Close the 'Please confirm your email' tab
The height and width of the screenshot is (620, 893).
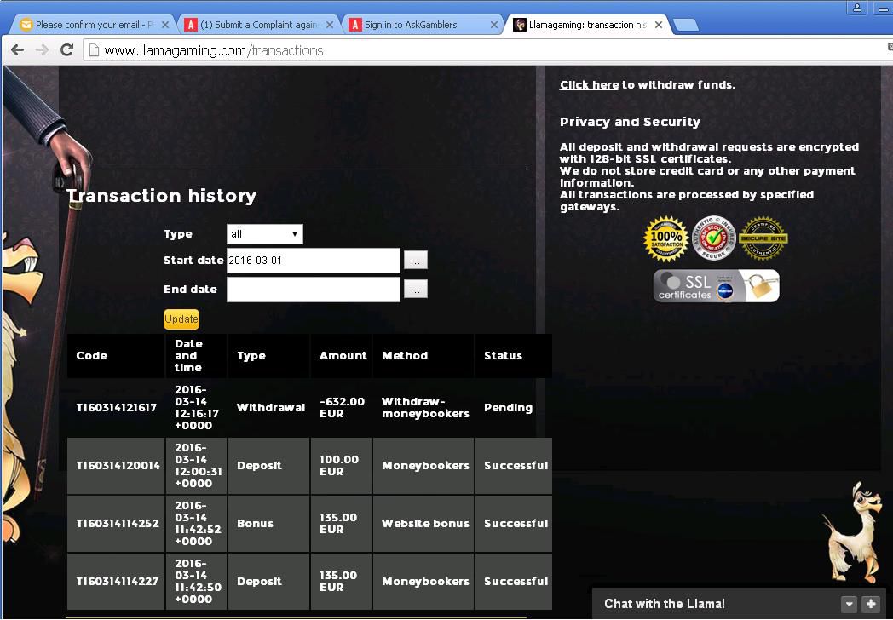click(165, 25)
